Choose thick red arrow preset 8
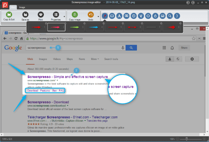This screenshot has width=209, height=142. (172, 27)
